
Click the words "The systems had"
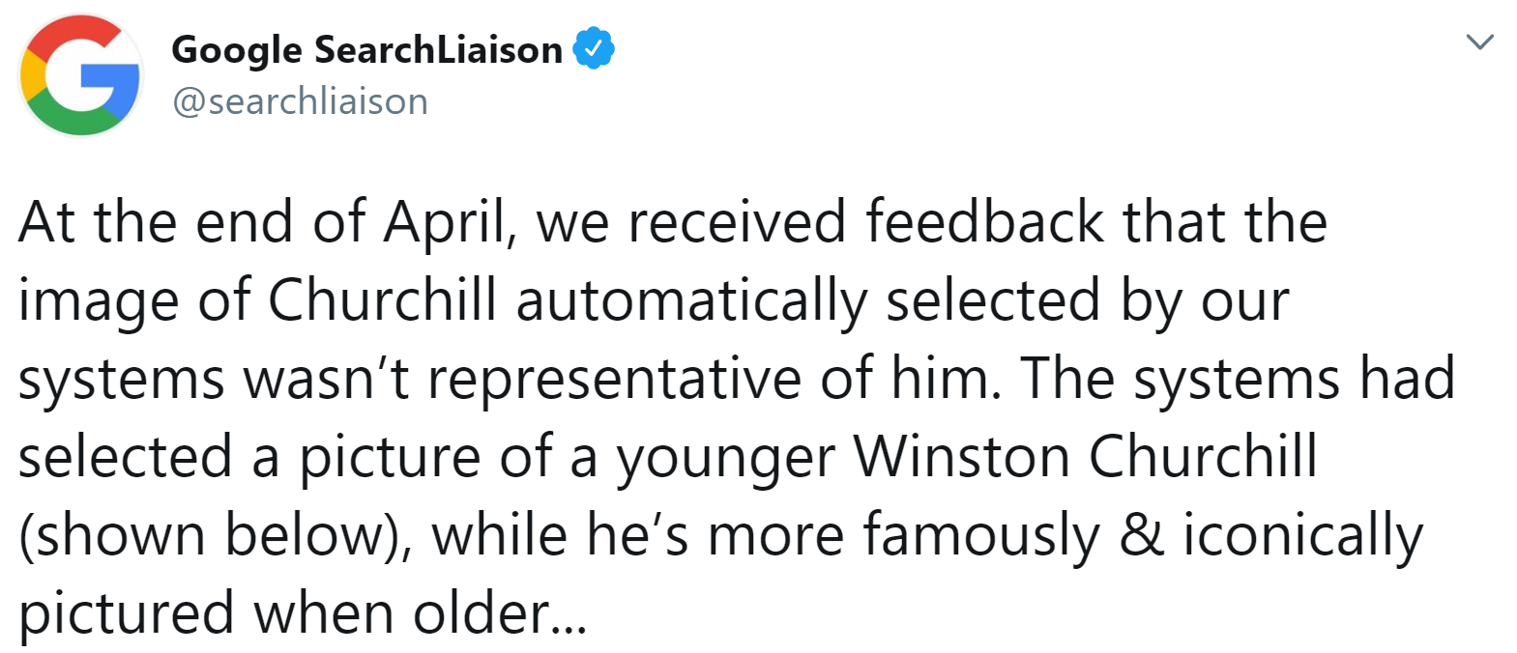(1237, 379)
